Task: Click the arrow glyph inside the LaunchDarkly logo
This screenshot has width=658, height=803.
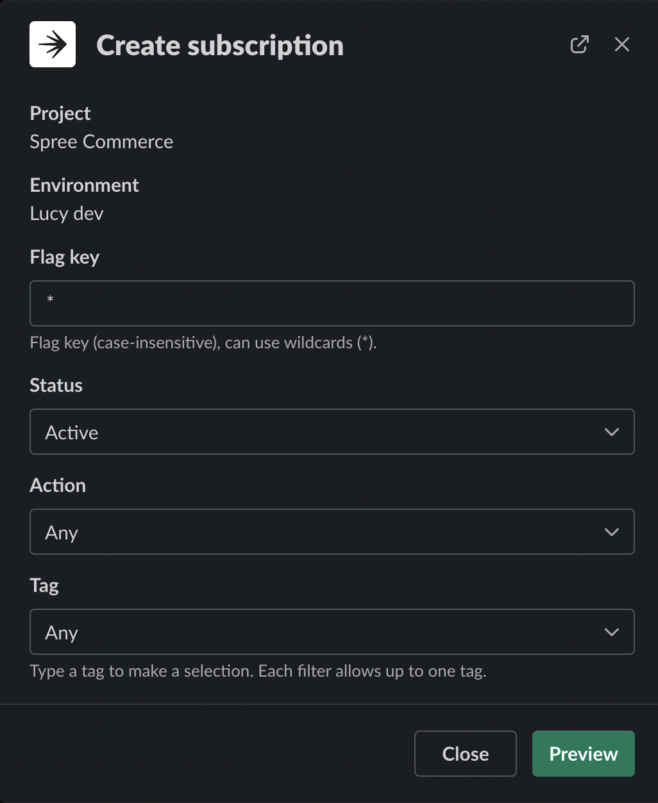Action: [x=52, y=44]
